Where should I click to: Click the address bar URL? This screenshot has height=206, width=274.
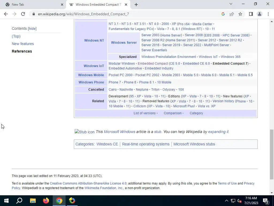(x=83, y=14)
